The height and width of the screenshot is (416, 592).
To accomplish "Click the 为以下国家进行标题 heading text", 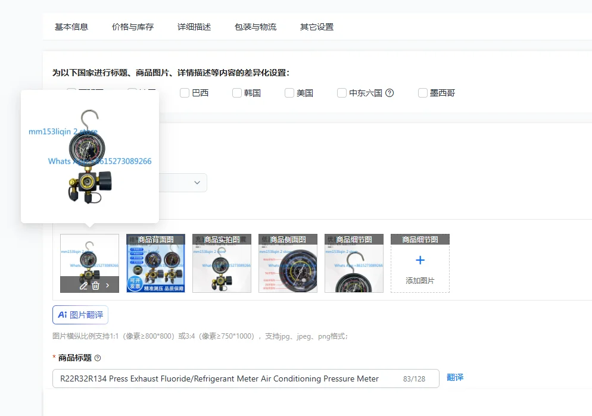I will click(x=171, y=73).
